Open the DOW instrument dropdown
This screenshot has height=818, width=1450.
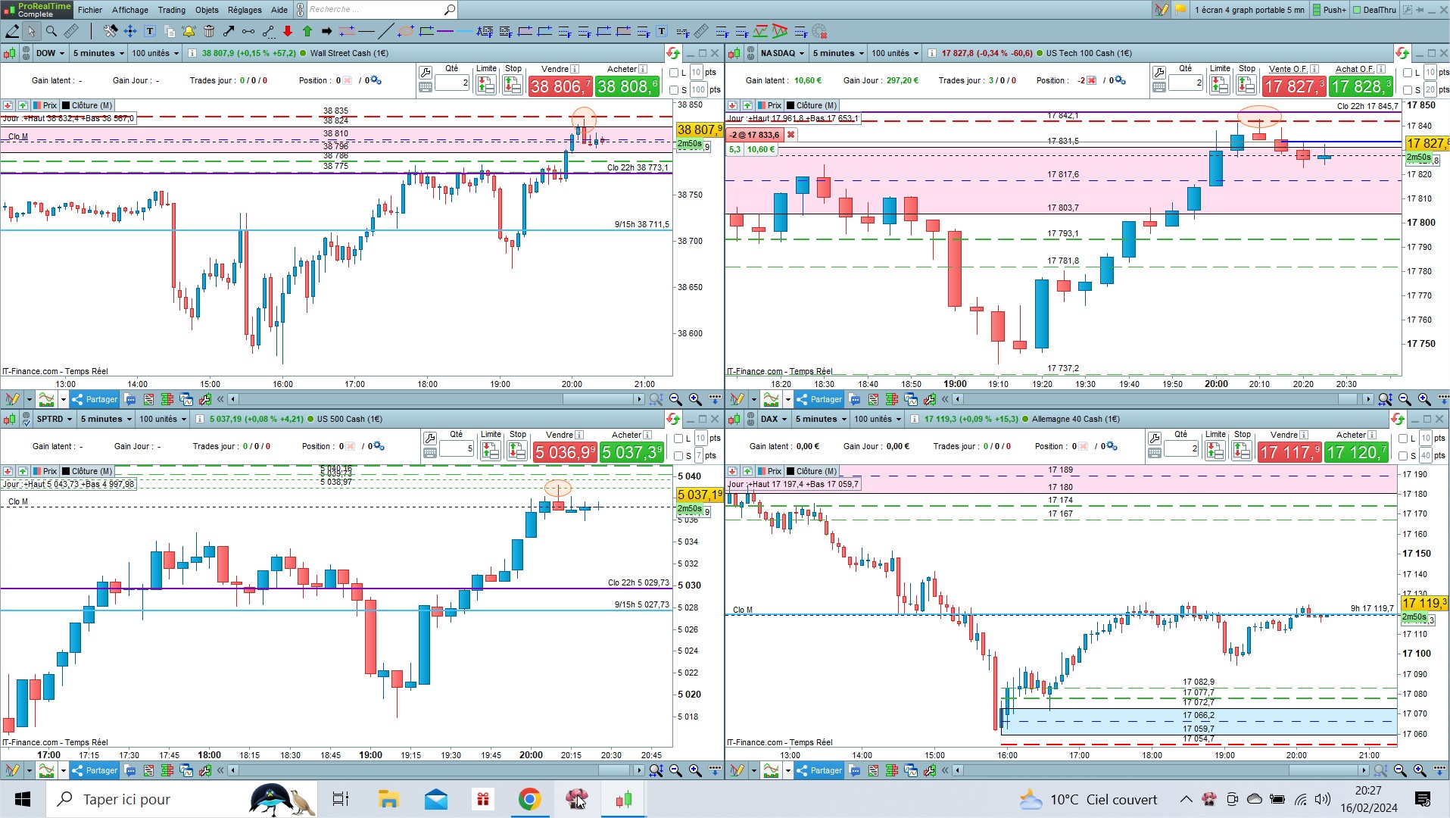pyautogui.click(x=51, y=53)
